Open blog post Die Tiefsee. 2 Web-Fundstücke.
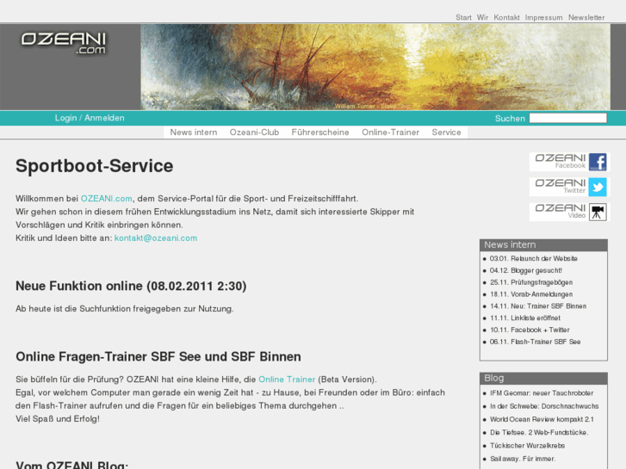This screenshot has height=469, width=626. tap(539, 433)
